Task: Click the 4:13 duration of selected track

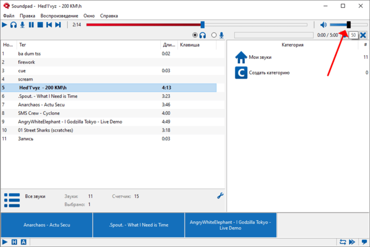Action: click(x=166, y=88)
